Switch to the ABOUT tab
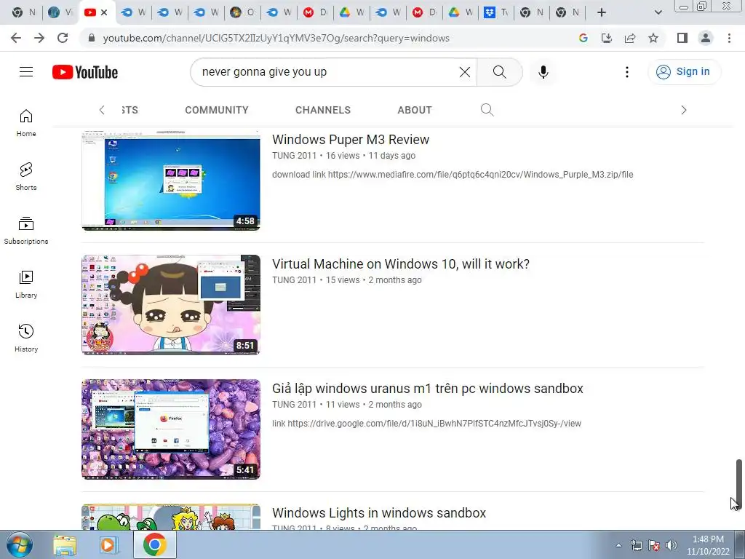The width and height of the screenshot is (745, 559). [x=415, y=110]
